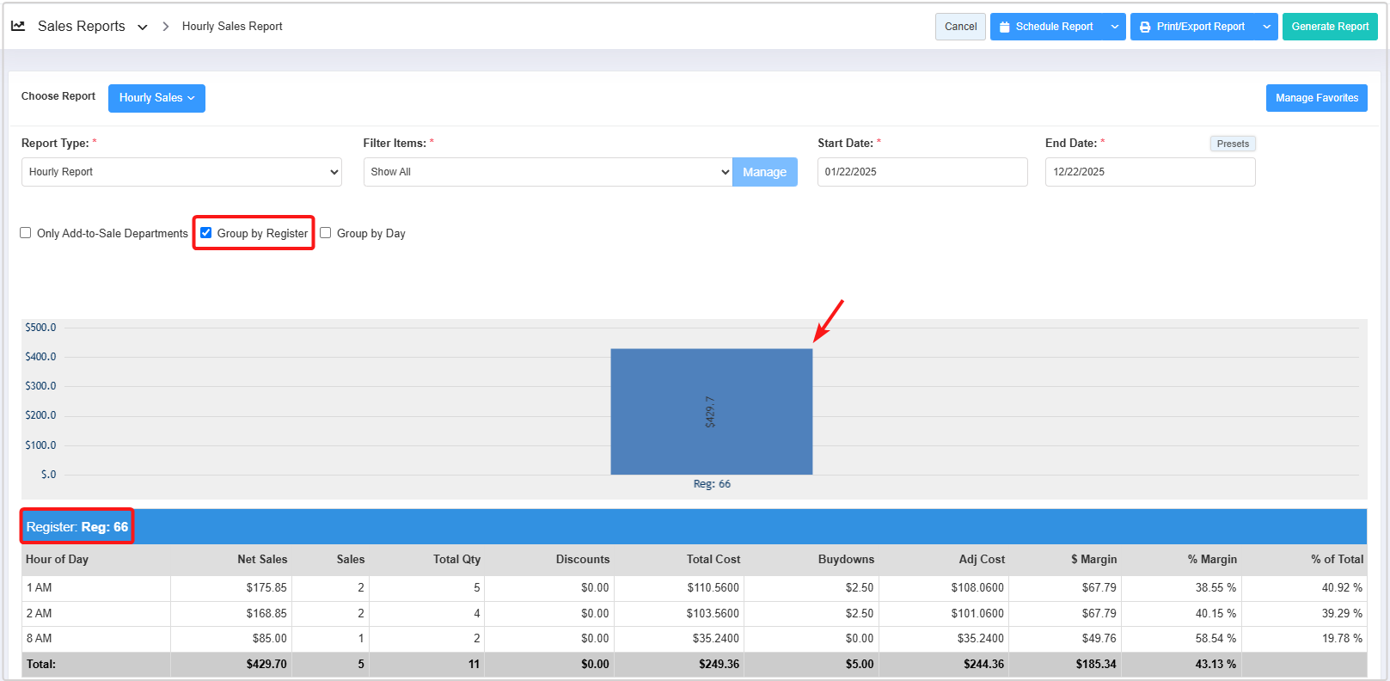The width and height of the screenshot is (1390, 681).
Task: Check the Group by Day checkbox
Action: [326, 233]
